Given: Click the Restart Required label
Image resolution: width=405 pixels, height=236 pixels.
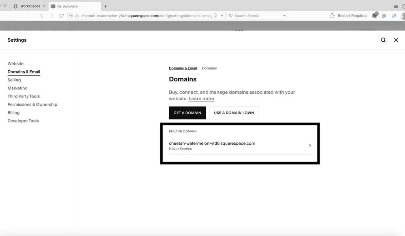Looking at the screenshot, I should point(352,16).
